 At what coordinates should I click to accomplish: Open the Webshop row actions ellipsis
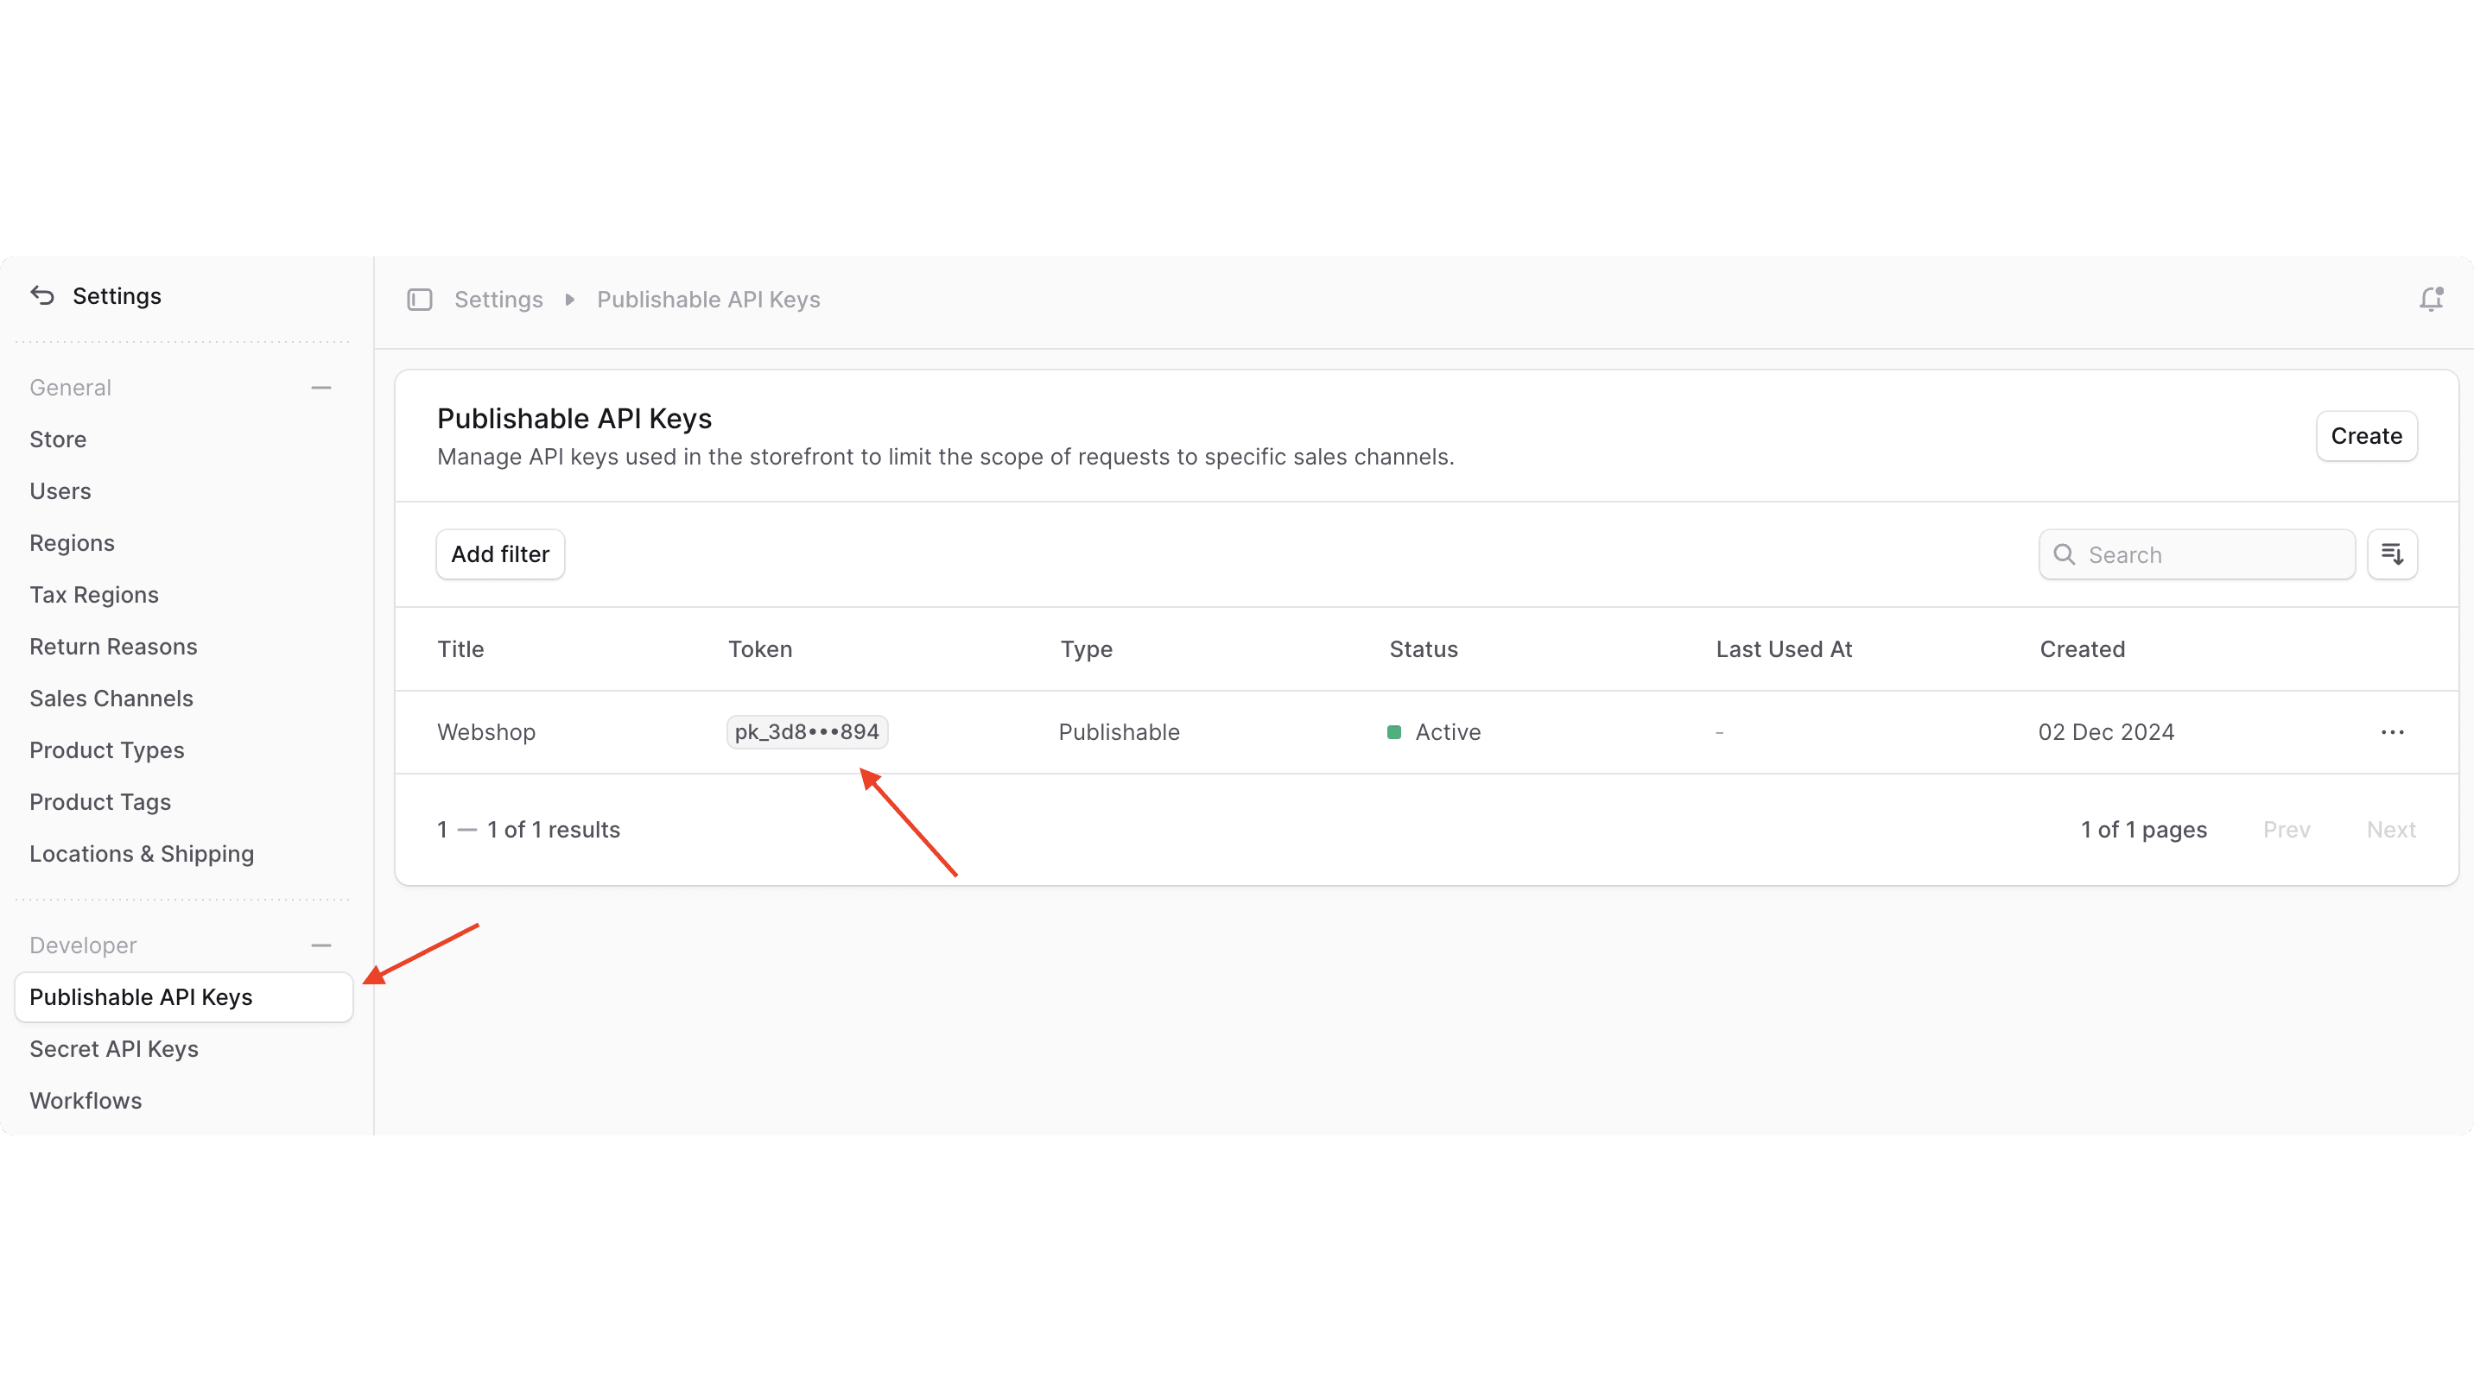(x=2394, y=731)
